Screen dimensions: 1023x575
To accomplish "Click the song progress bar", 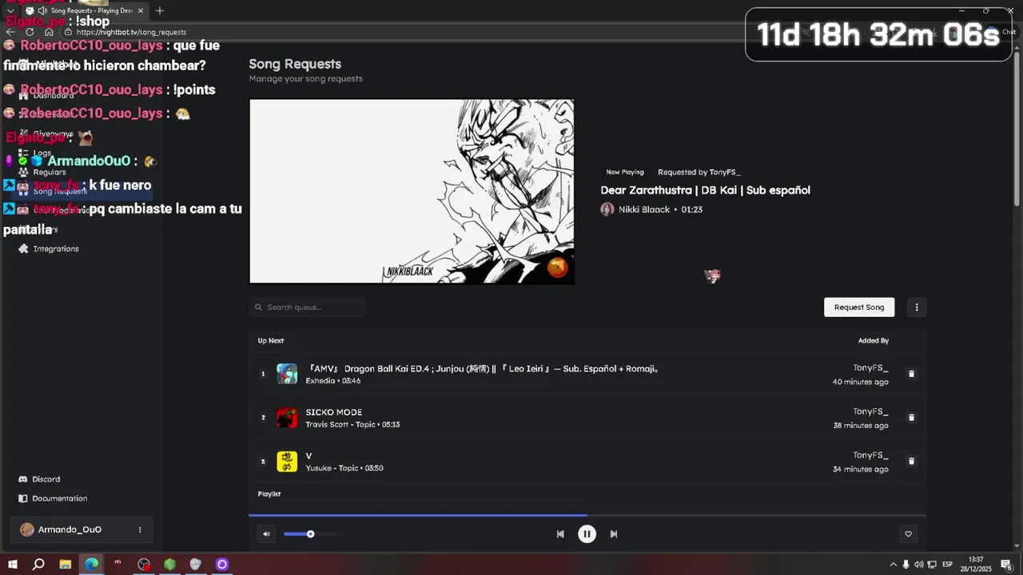I will [x=587, y=515].
